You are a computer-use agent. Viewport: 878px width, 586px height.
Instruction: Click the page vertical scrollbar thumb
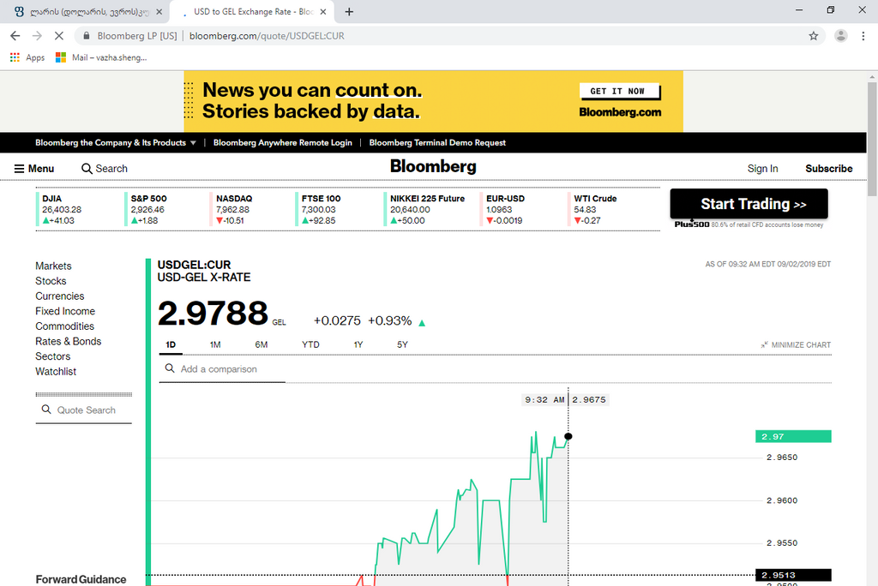coord(872,140)
